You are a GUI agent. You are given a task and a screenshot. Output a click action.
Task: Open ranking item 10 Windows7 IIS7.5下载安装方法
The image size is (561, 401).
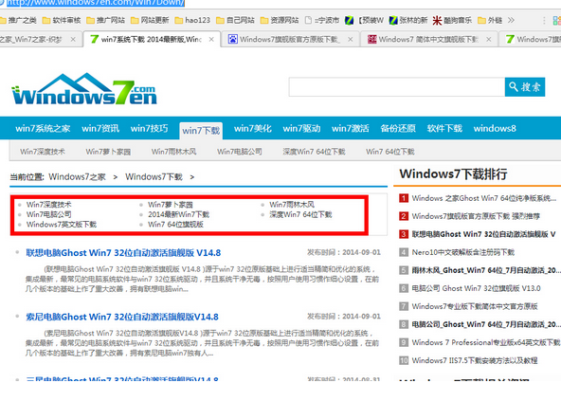pyautogui.click(x=475, y=360)
